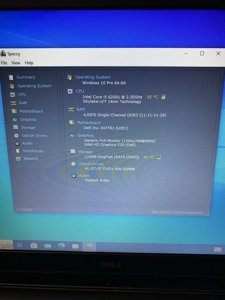Click the disc icon beside sidebar Optical Drives

16,136
